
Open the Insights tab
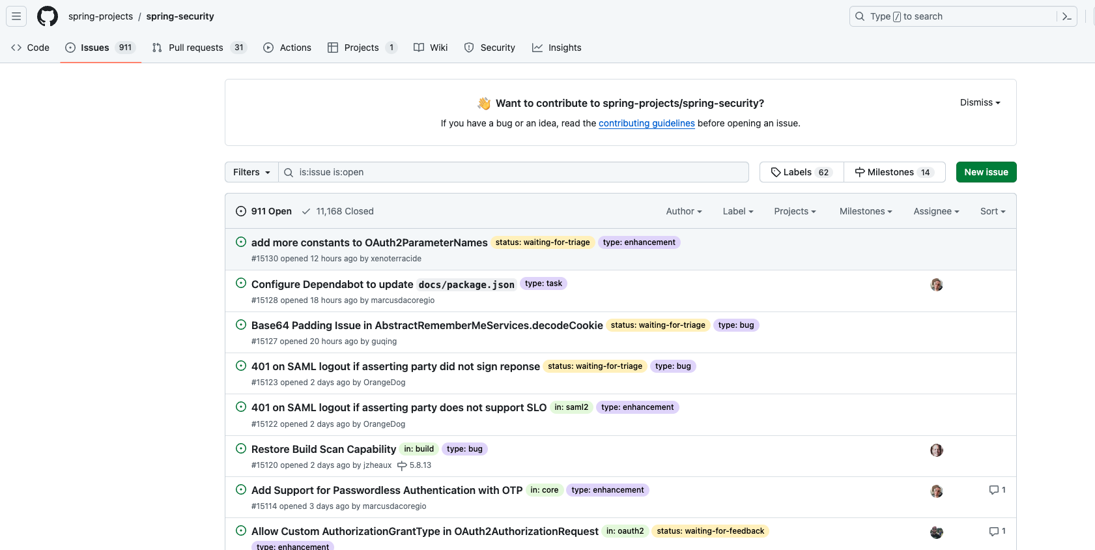pos(557,48)
